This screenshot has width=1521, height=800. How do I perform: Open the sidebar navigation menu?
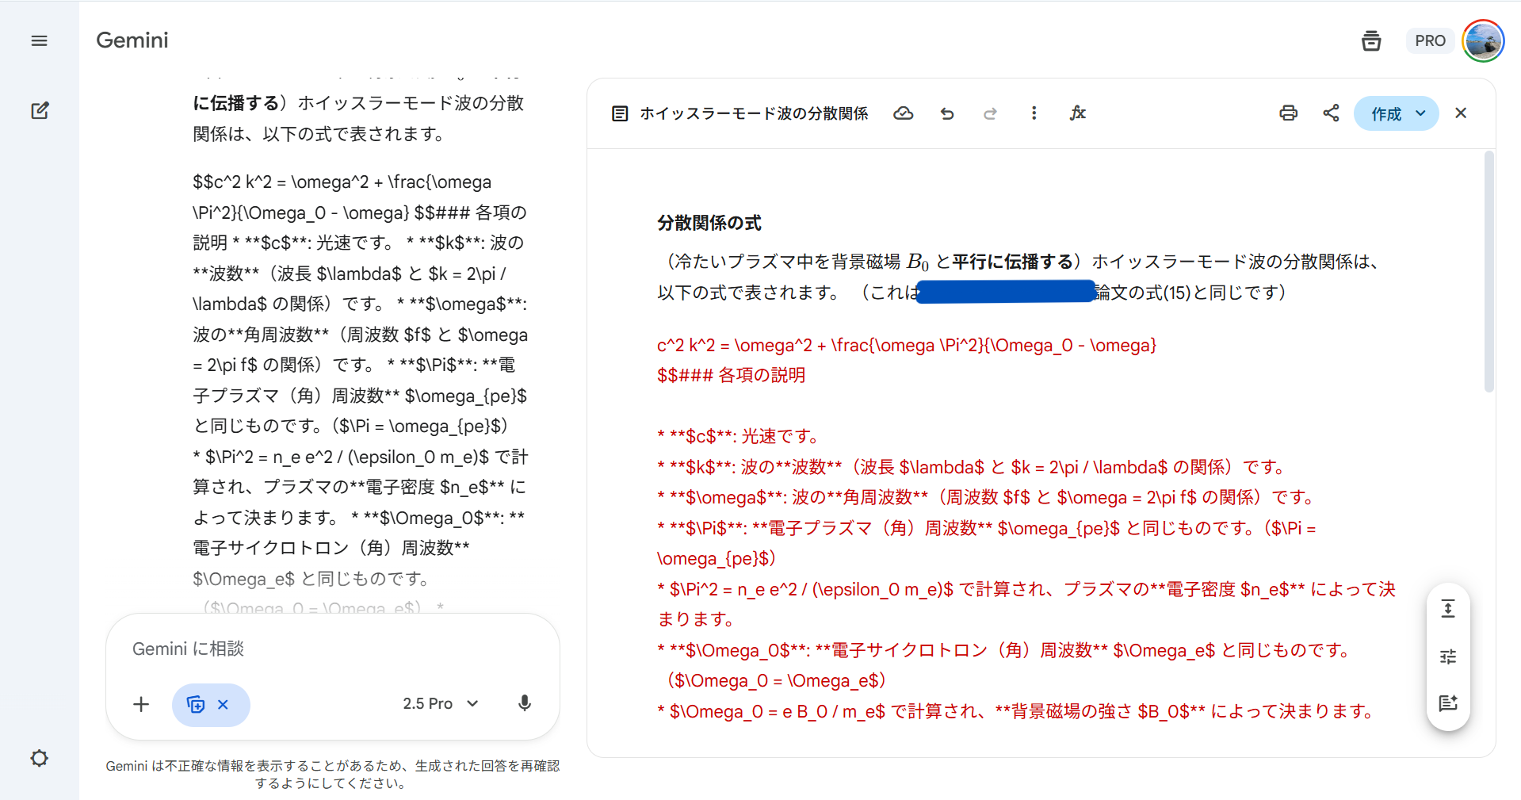coord(38,40)
